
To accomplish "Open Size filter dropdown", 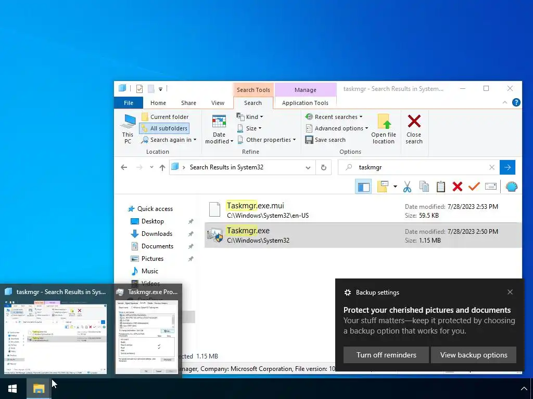I will click(x=249, y=128).
